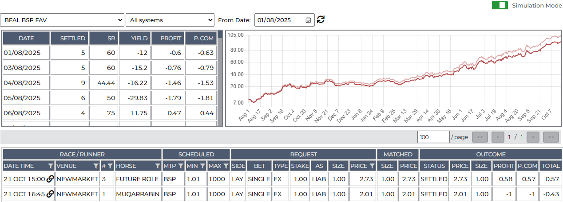Click the RACE / RUNNER group header
563x202 pixels.
(82, 154)
